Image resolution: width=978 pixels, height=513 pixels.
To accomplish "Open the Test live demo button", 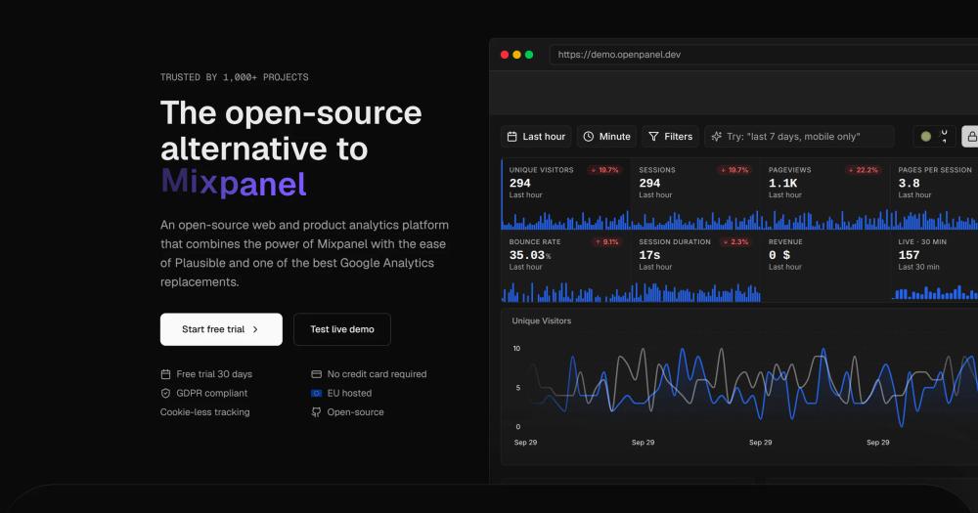I will click(341, 329).
